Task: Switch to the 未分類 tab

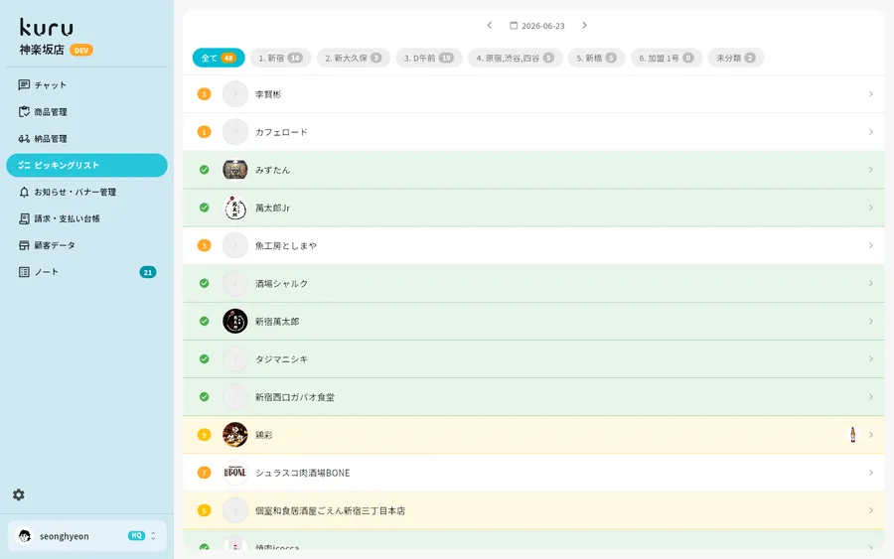Action: coord(735,58)
